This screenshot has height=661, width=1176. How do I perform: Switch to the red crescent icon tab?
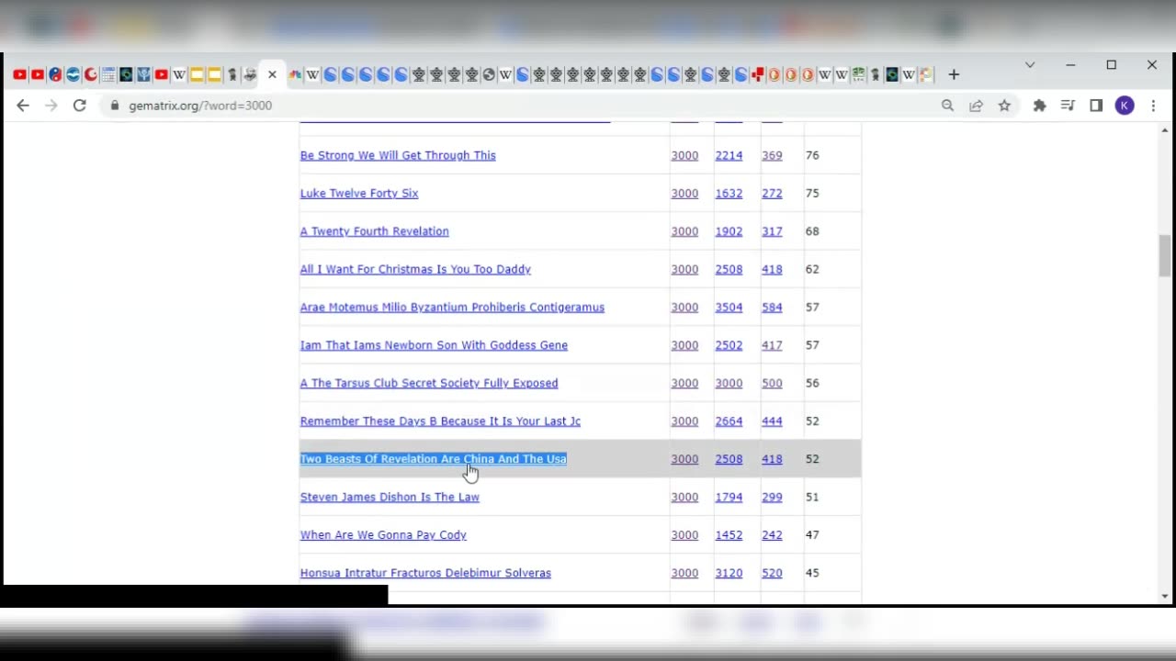pos(91,74)
